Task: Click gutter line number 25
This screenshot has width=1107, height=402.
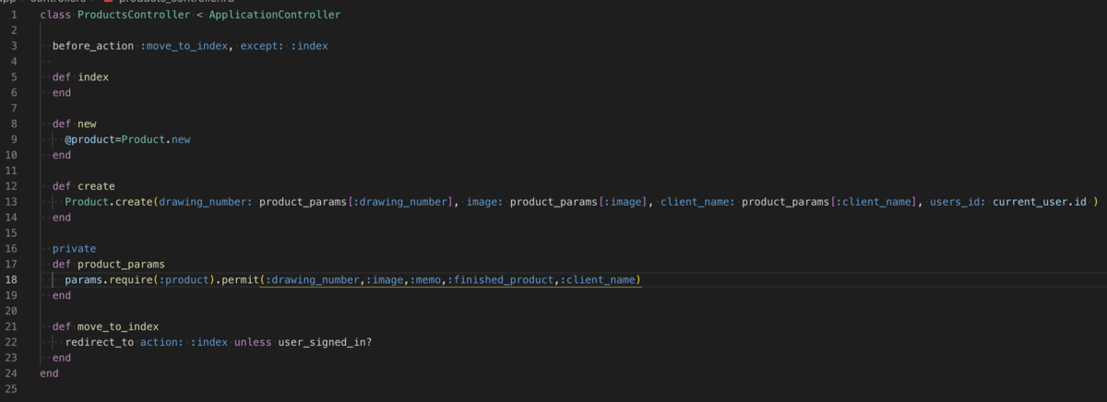Action: [x=11, y=389]
